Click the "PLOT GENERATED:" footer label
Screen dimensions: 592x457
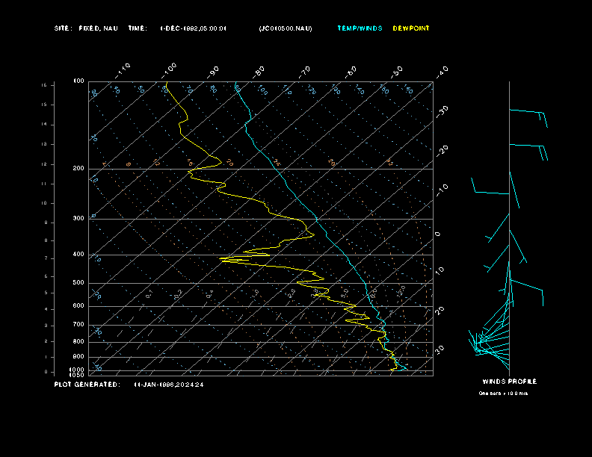pyautogui.click(x=87, y=385)
